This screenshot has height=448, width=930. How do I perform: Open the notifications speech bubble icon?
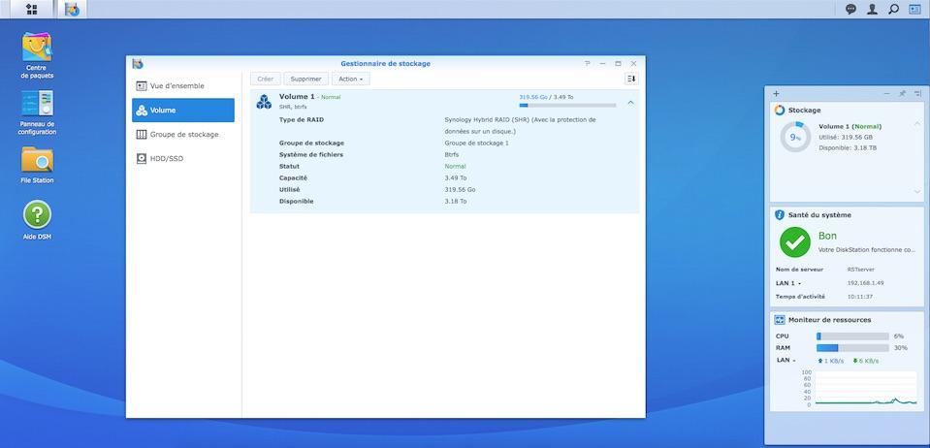(850, 10)
